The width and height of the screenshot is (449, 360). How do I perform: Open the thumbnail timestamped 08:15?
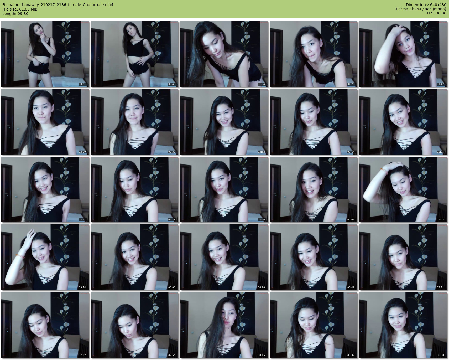pos(224,325)
